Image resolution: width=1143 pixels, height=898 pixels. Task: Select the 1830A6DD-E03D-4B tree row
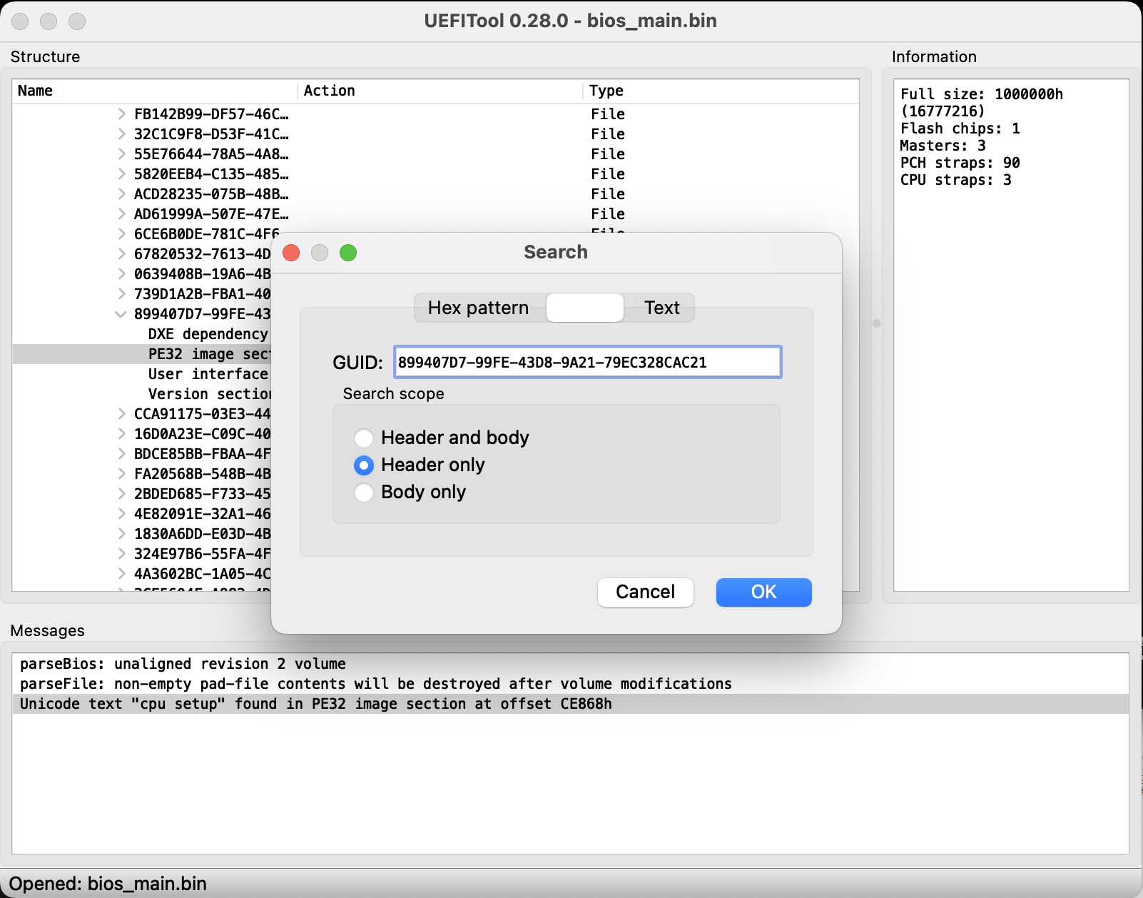(x=203, y=534)
